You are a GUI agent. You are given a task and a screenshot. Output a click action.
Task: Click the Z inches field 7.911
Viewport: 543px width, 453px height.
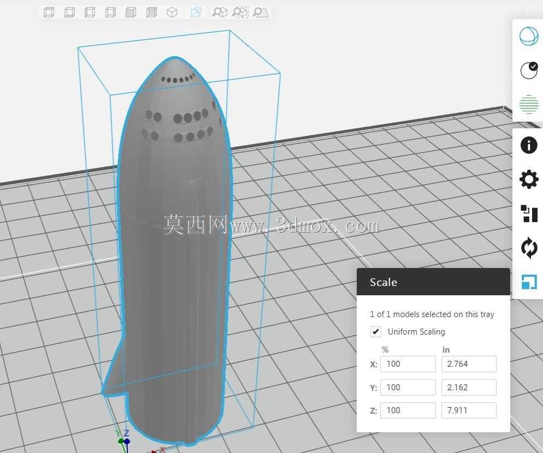pyautogui.click(x=469, y=410)
